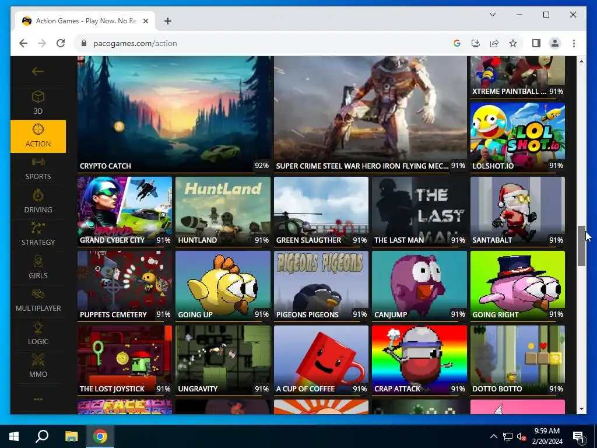Select the Action Games browser tab
Image resolution: width=597 pixels, height=448 pixels.
(x=85, y=21)
